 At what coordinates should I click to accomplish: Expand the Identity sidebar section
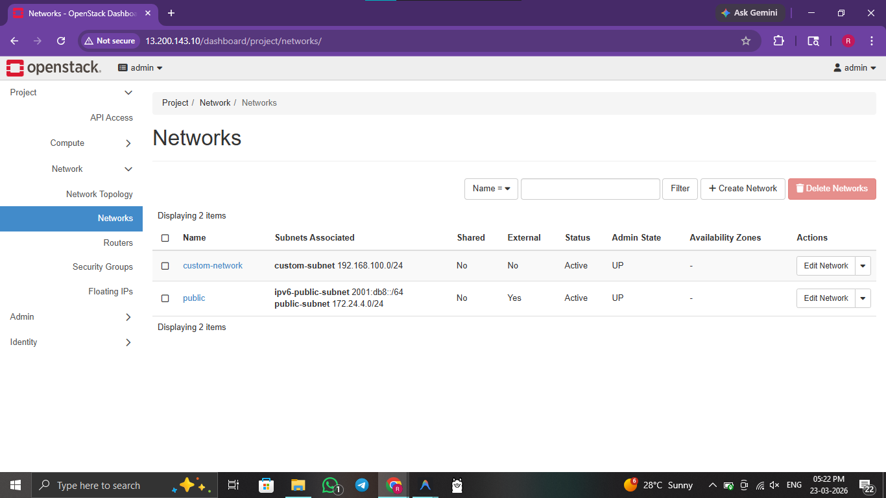tap(71, 342)
